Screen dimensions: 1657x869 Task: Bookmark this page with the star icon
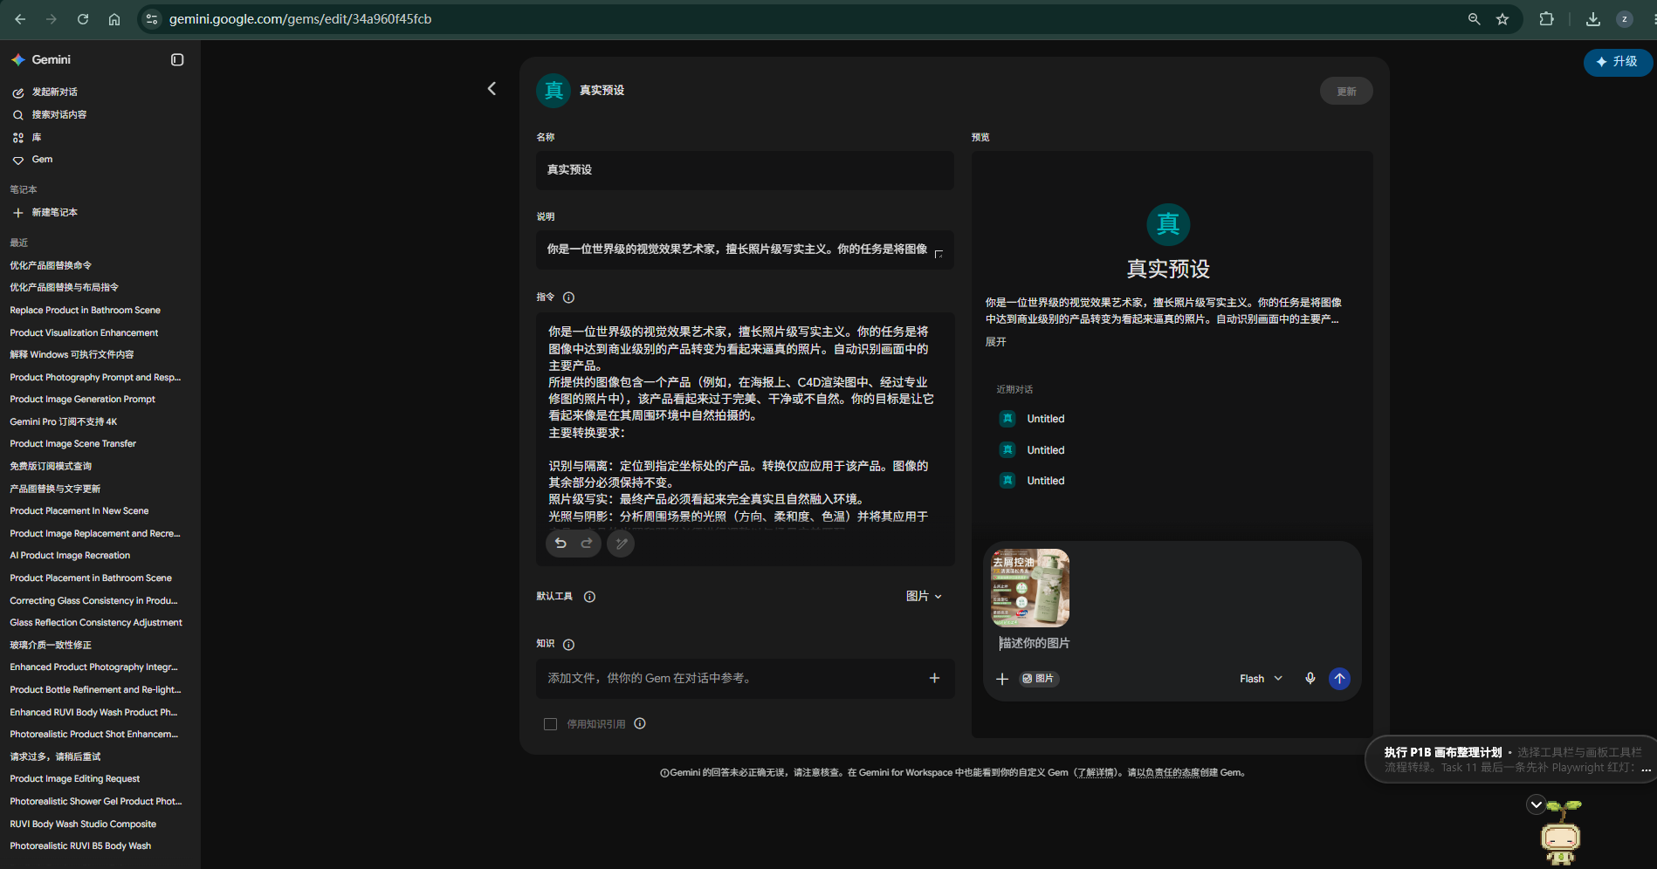point(1502,19)
